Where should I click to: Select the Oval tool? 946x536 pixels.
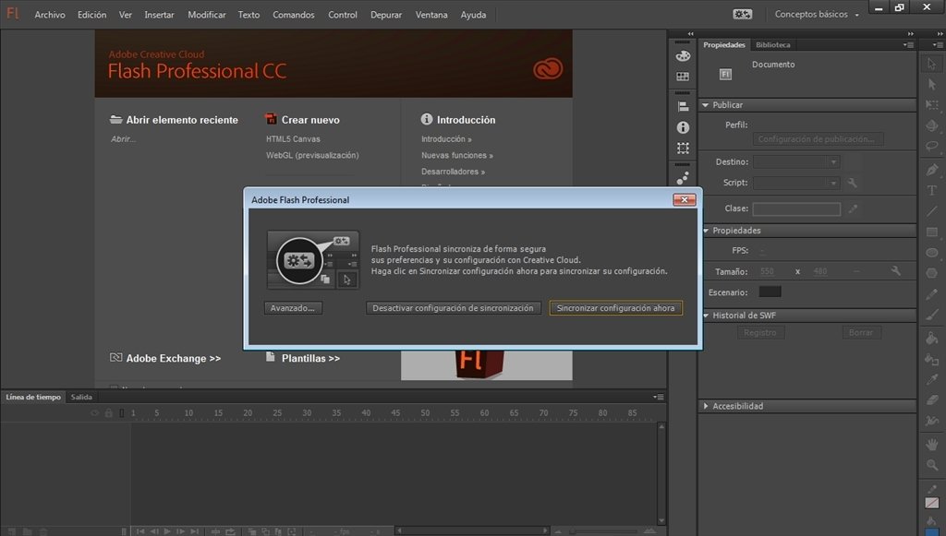931,253
